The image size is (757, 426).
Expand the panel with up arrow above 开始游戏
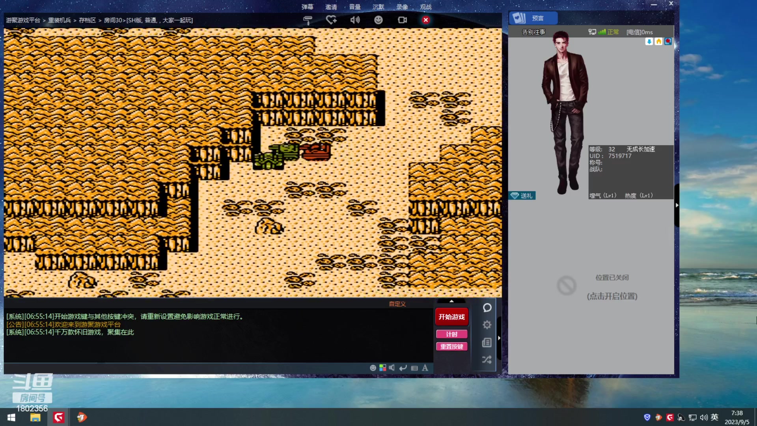(x=451, y=301)
